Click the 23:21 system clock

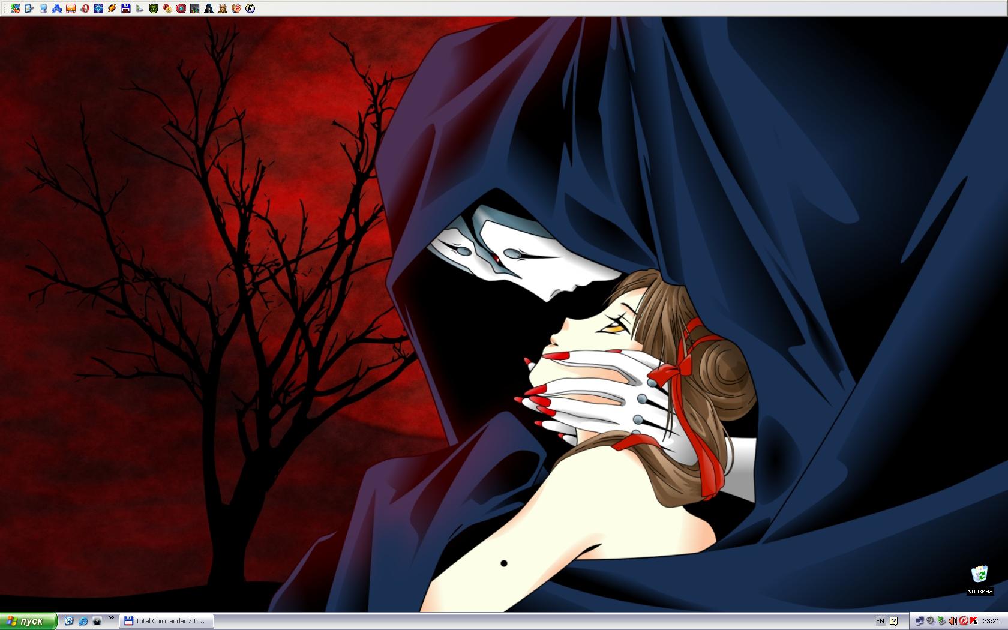(991, 621)
